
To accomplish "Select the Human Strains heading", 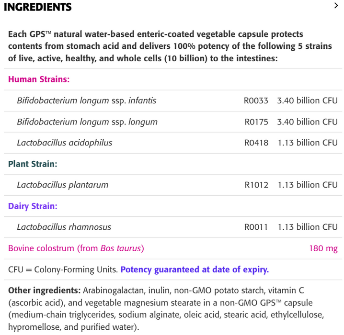I will (x=39, y=79).
